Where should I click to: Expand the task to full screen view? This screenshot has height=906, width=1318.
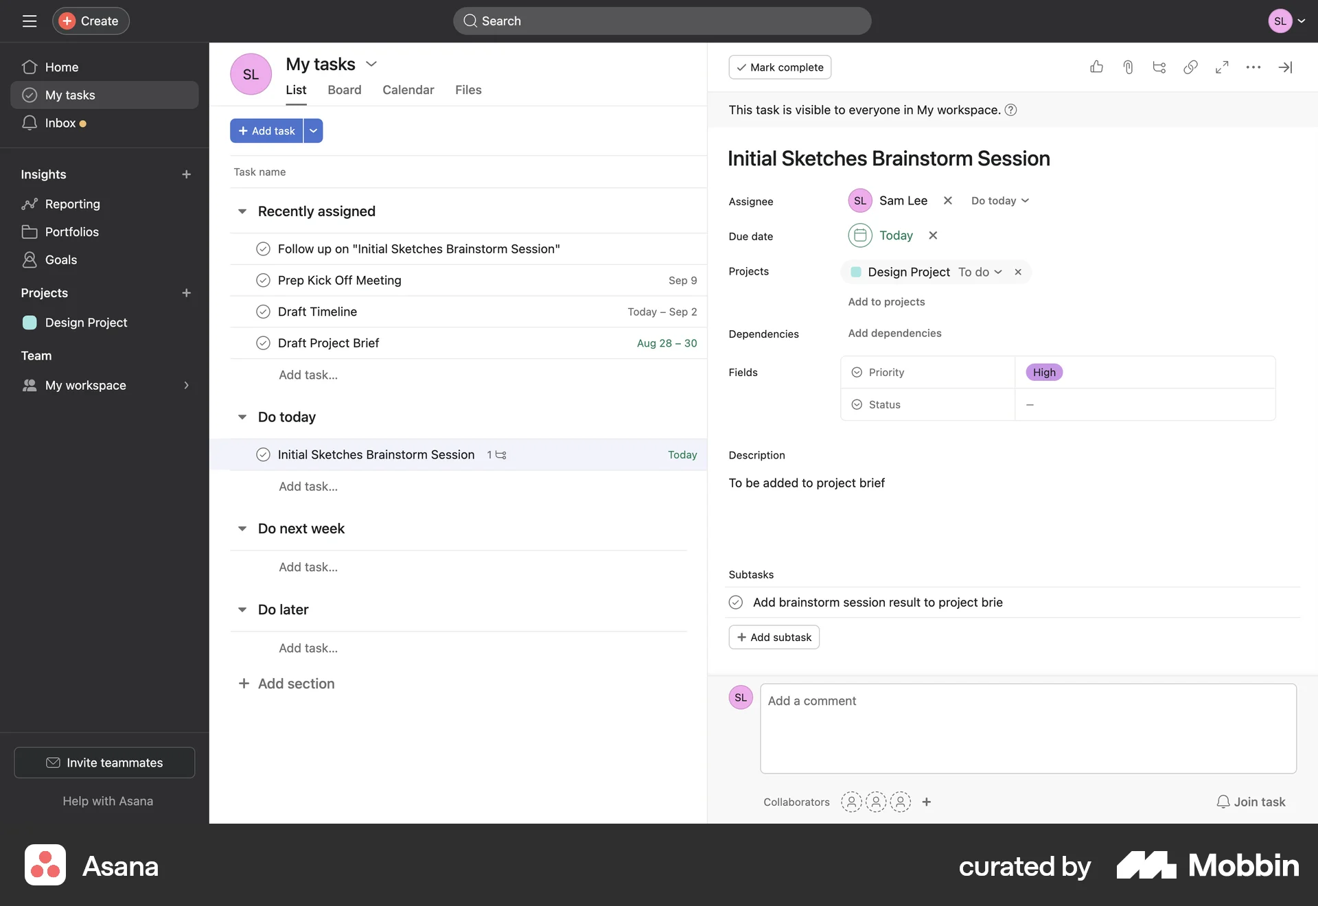1222,67
